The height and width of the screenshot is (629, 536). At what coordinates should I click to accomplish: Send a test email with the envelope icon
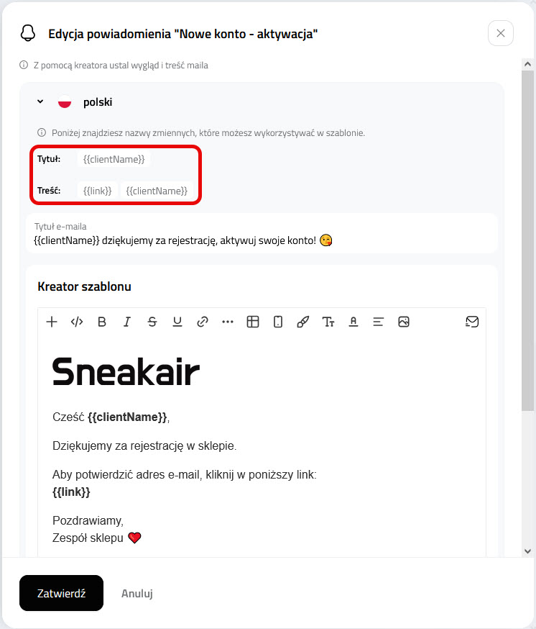472,322
